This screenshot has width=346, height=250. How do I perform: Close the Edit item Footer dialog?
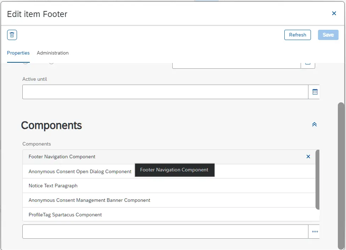334,13
